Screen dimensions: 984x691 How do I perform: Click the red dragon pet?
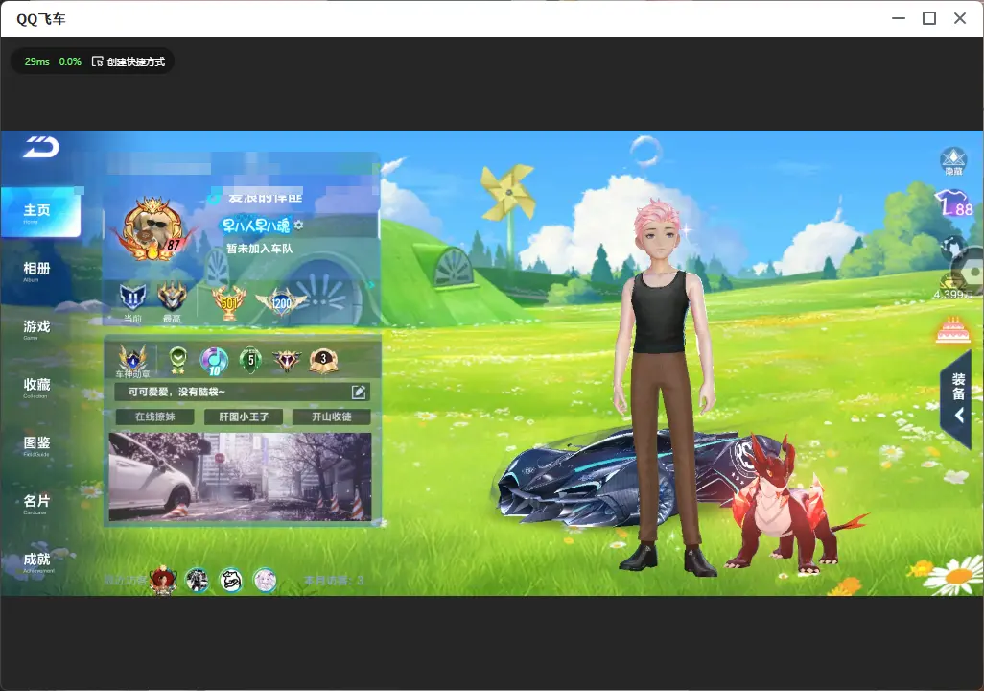[787, 506]
